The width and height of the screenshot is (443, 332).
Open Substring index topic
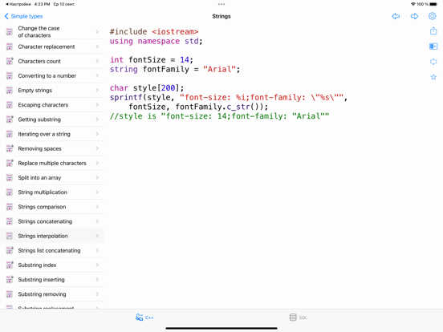click(x=52, y=265)
